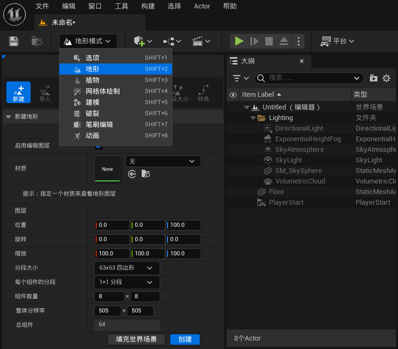Open outliner settings gear icon
Viewport: 398px width, 349px height.
pos(386,78)
